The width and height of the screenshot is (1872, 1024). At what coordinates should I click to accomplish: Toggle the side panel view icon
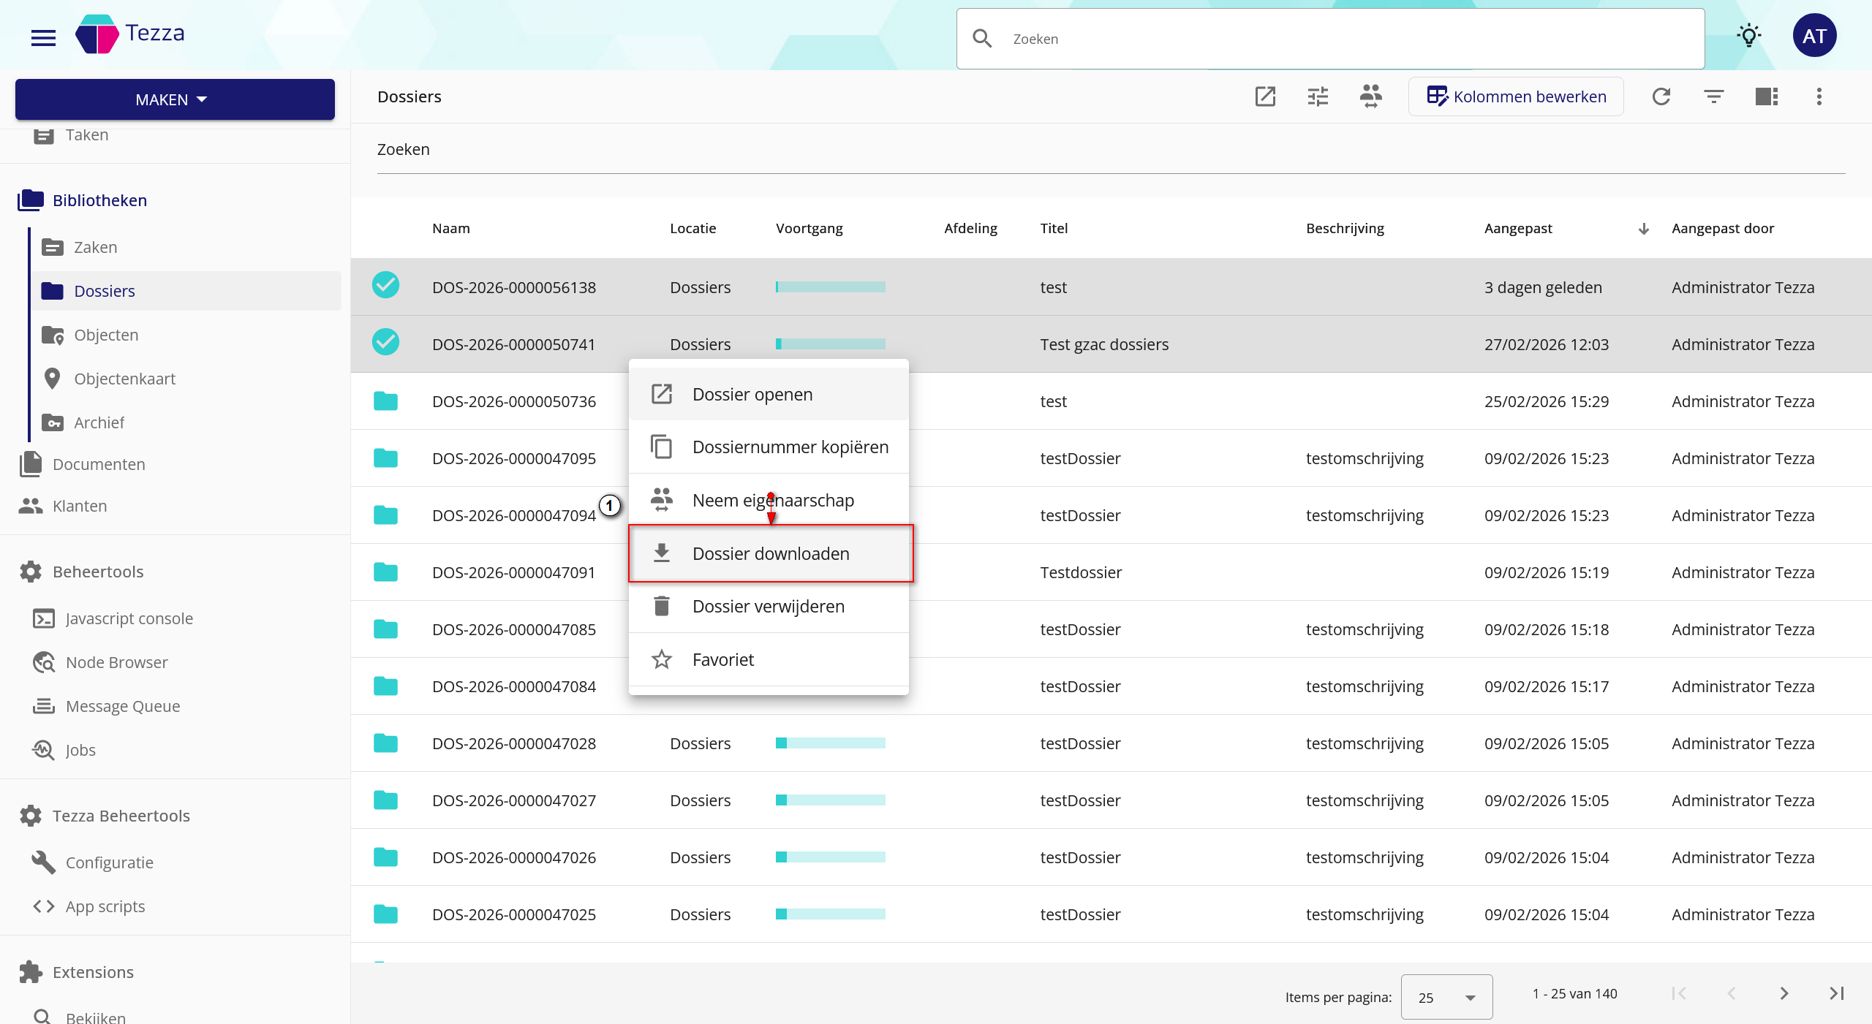point(1766,96)
